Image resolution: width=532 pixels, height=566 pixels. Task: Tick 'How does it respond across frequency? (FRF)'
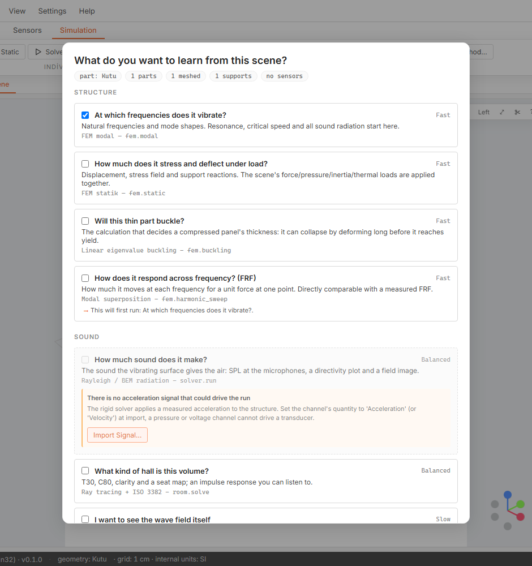(85, 278)
